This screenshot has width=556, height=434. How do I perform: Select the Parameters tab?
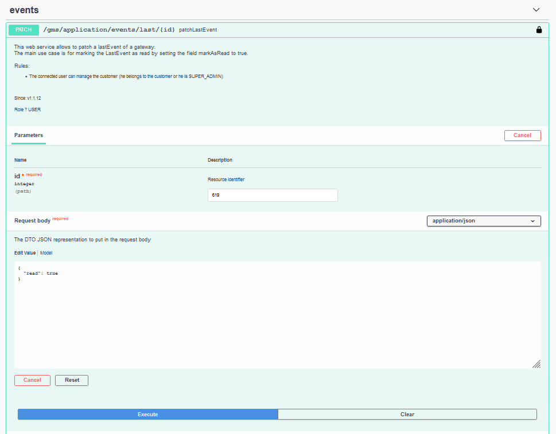click(x=29, y=135)
